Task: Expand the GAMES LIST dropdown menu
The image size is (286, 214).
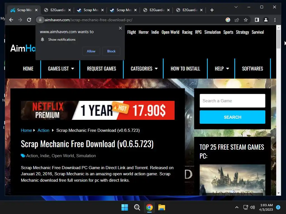Action: pos(61,69)
